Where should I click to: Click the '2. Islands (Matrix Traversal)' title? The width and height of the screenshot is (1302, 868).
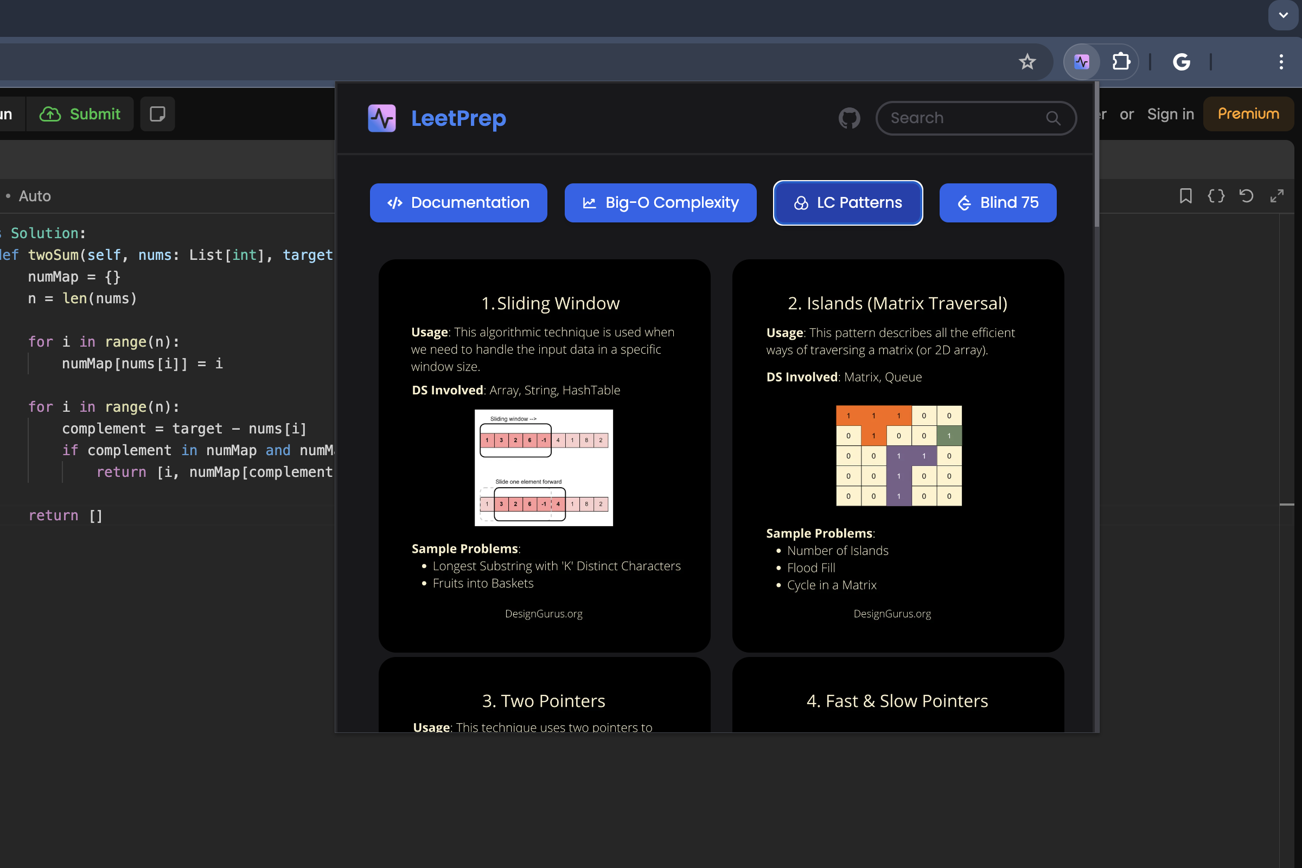pos(897,303)
